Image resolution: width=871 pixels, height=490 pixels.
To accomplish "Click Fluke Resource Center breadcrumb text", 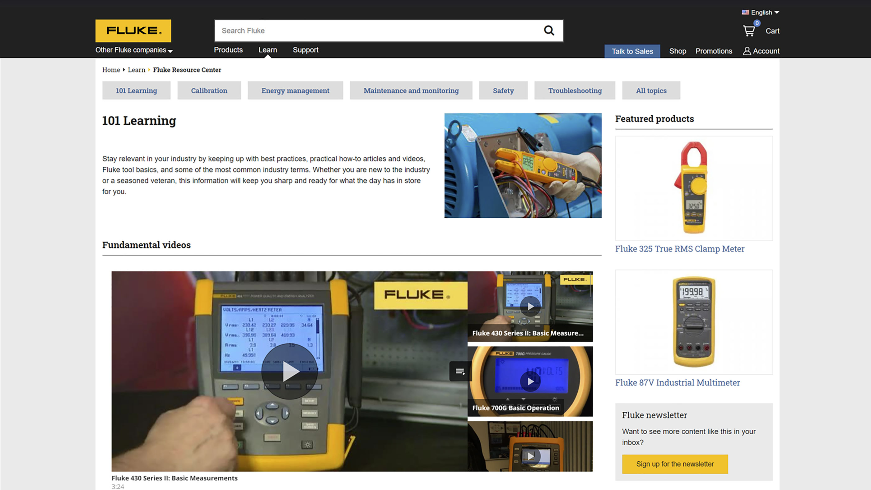I will (x=187, y=70).
